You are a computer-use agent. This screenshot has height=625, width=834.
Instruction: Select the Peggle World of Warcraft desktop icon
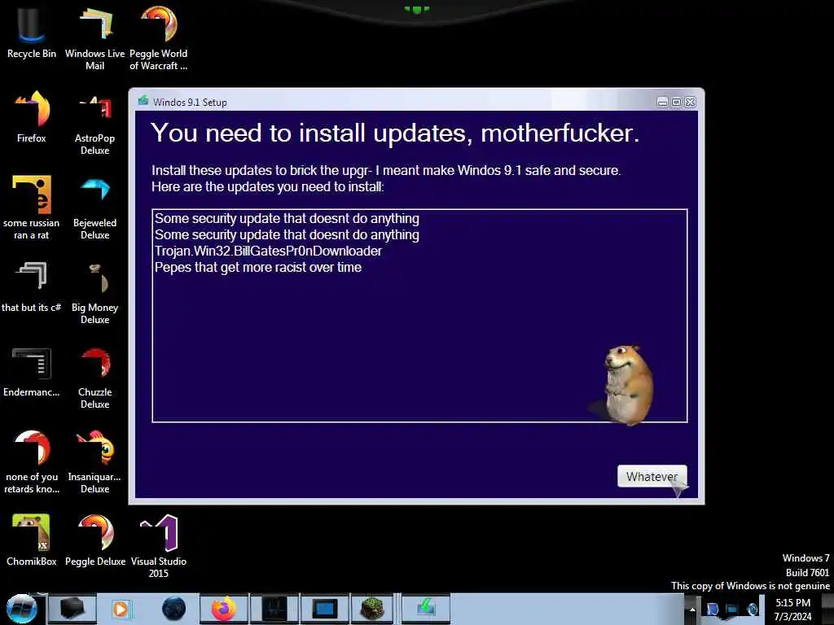click(159, 38)
